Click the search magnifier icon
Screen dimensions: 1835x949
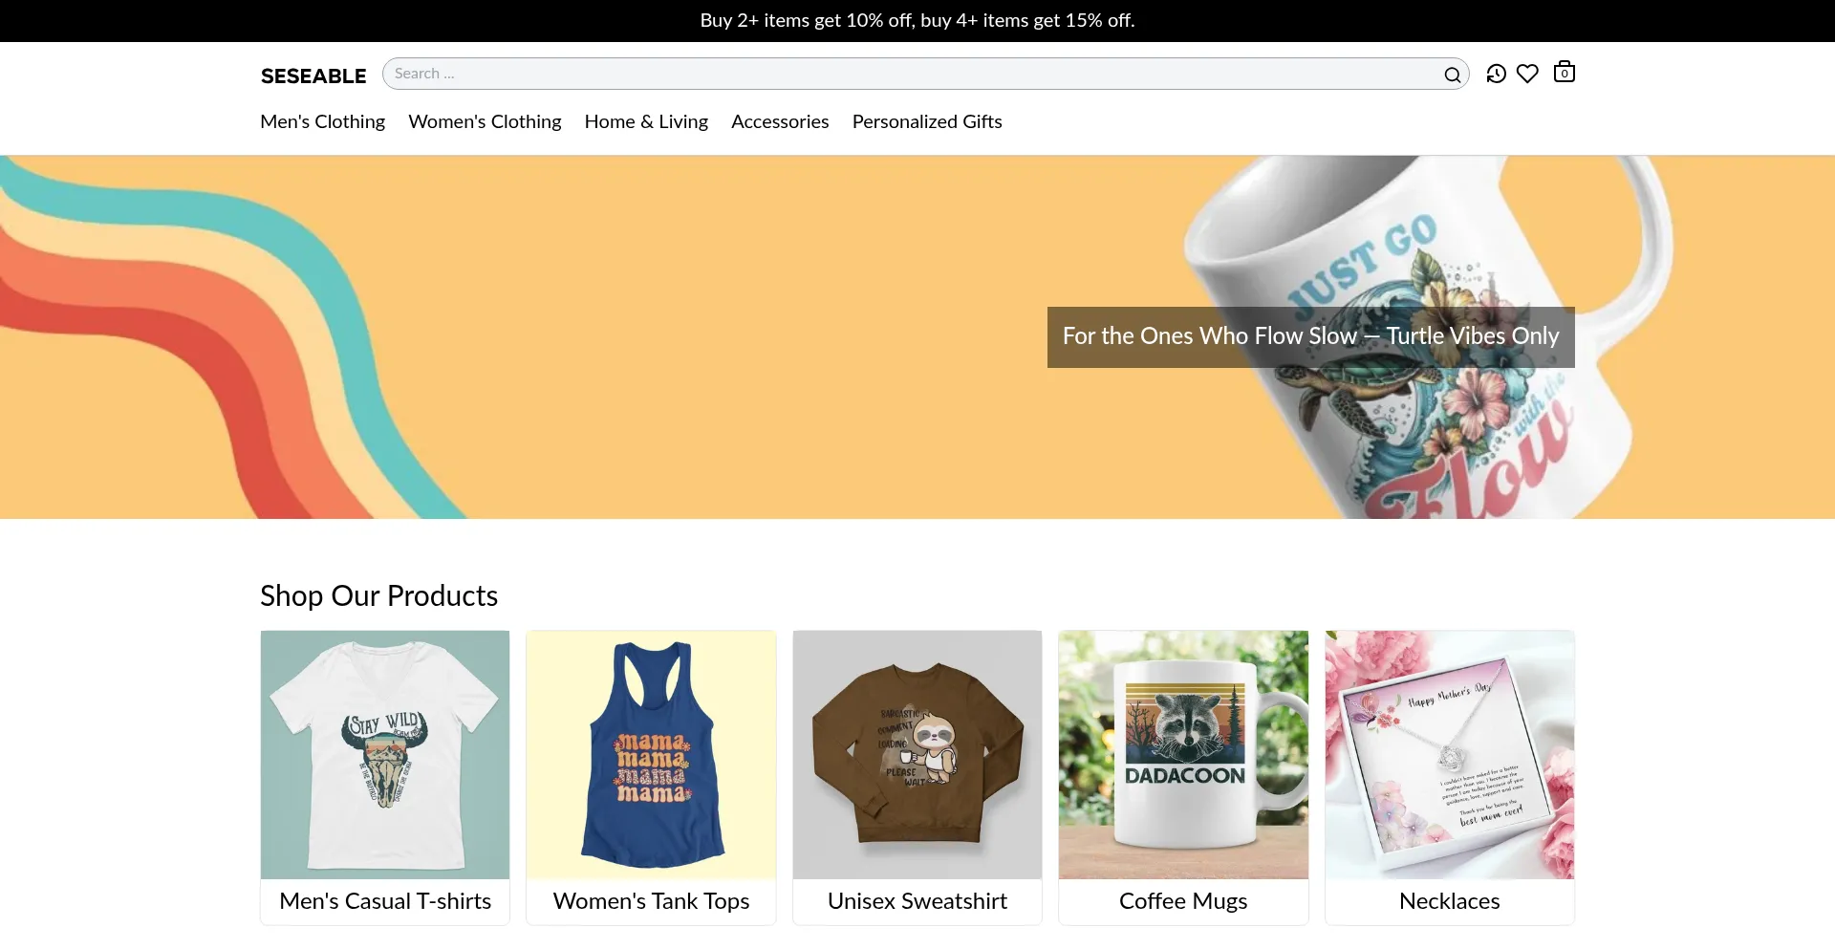pos(1452,75)
